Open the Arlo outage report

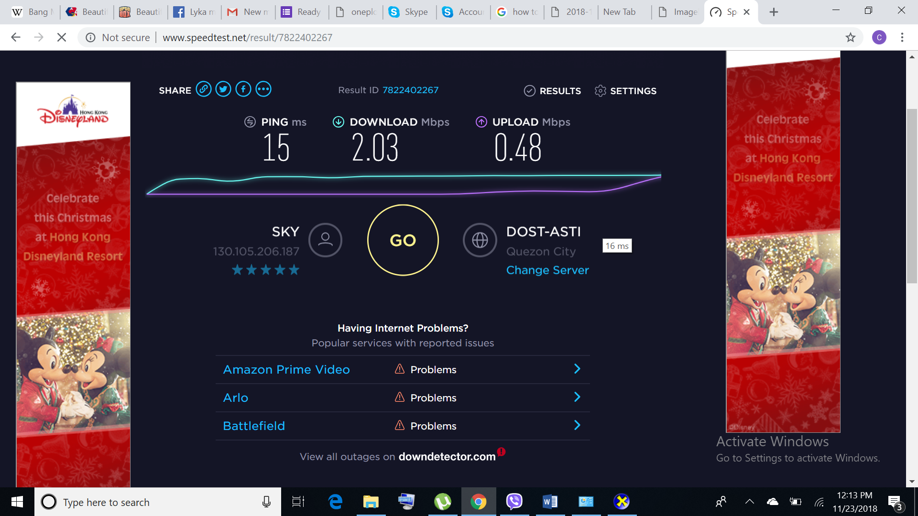(236, 398)
